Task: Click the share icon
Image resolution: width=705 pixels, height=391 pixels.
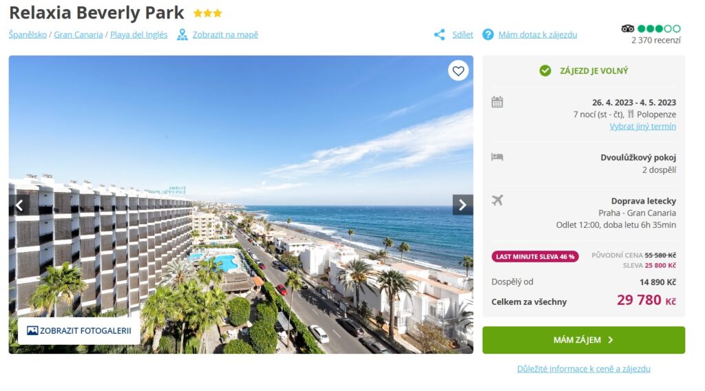Action: 439,34
